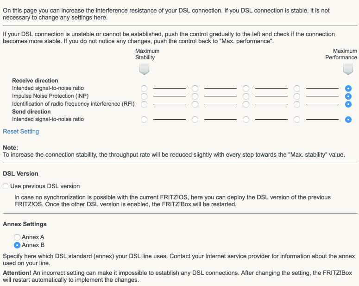Select fourth step from left for RFI identification
359x286 pixels.
297,104
